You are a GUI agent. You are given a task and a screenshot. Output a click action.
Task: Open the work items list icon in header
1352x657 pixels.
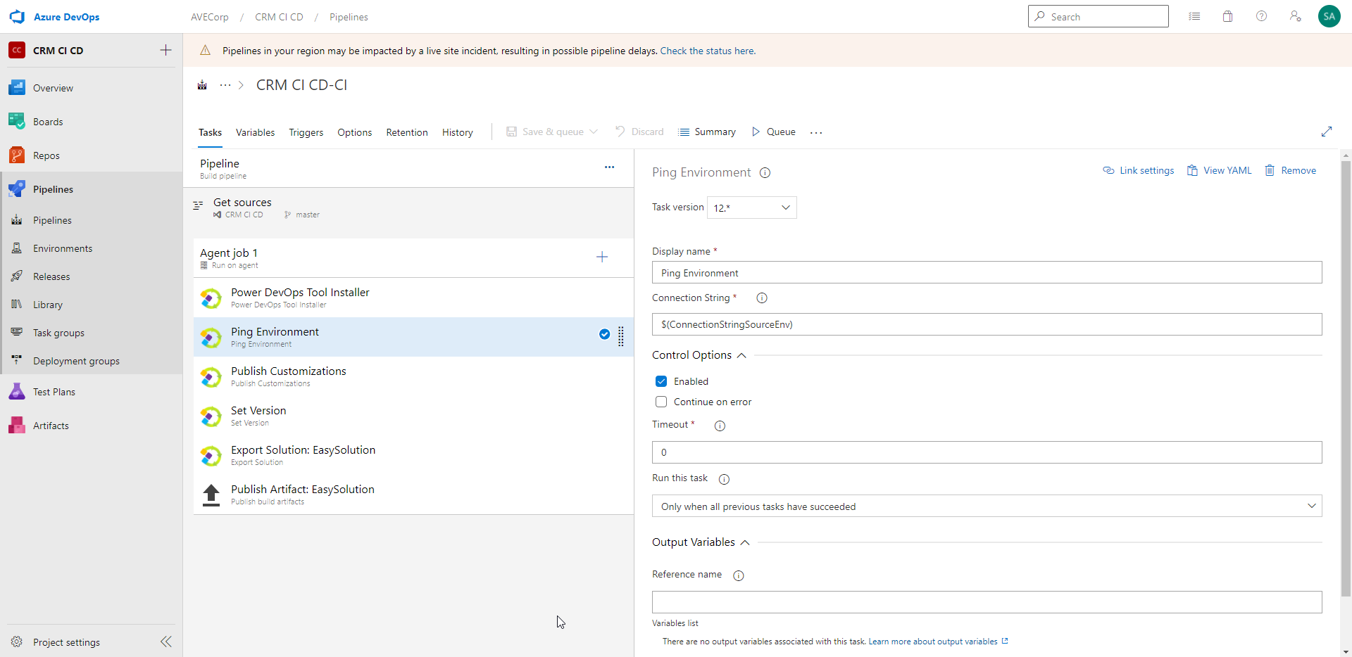[1194, 16]
